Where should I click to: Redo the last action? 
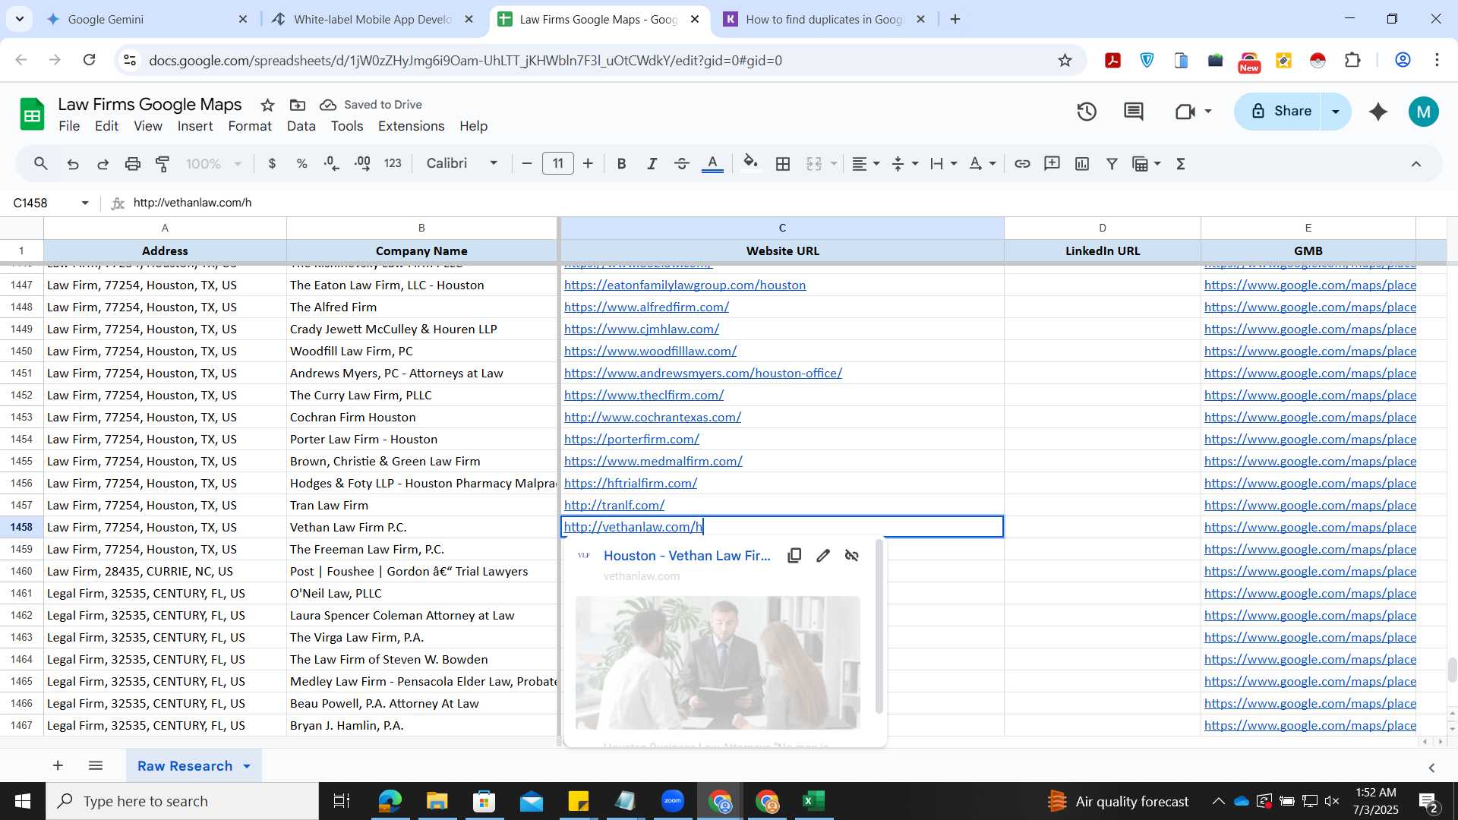point(103,163)
